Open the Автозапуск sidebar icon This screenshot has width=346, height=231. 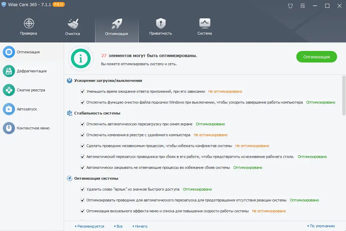point(9,109)
